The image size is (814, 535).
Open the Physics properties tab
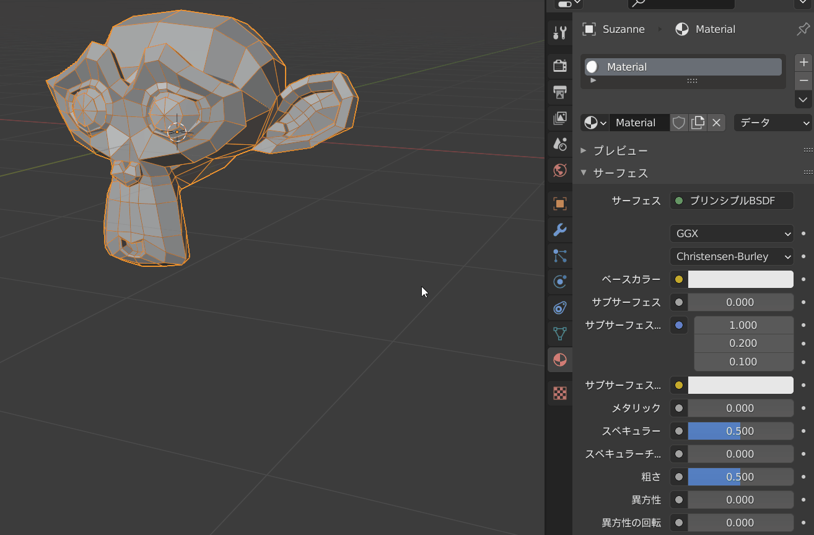560,282
